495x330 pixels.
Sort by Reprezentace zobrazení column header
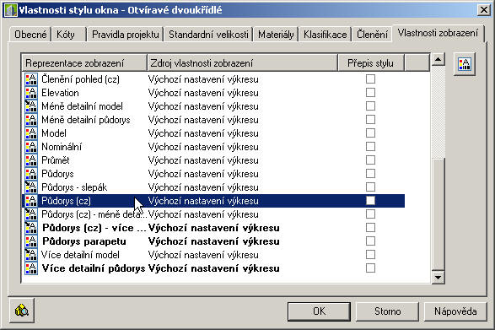coord(84,63)
